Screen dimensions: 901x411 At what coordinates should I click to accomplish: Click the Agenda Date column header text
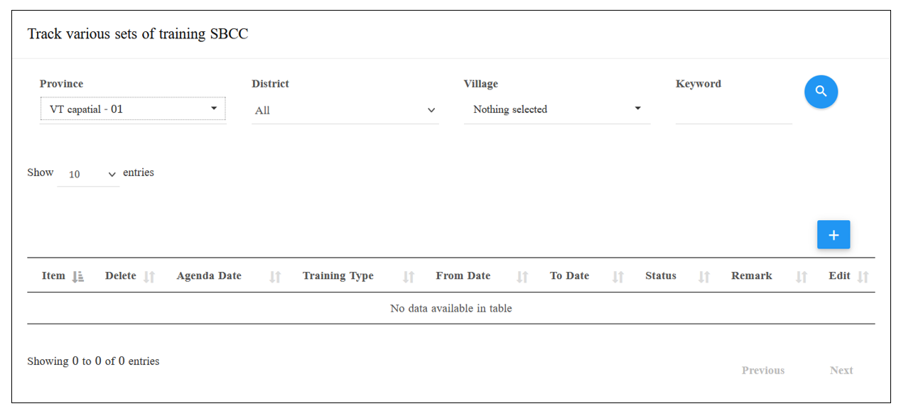tap(209, 276)
